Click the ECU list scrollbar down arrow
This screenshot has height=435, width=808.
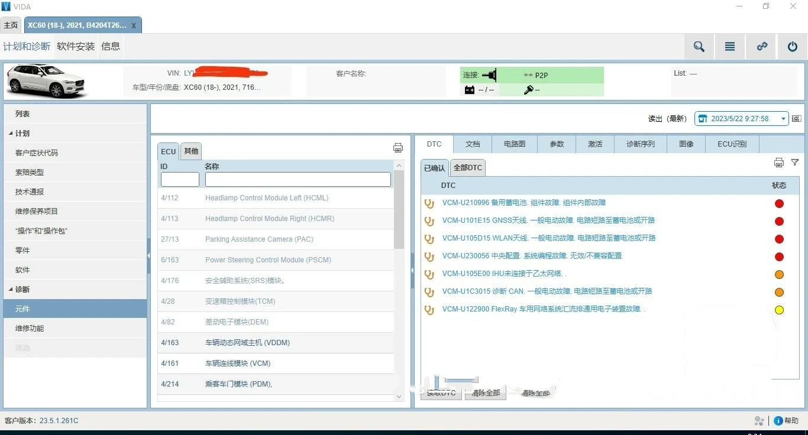[x=399, y=397]
